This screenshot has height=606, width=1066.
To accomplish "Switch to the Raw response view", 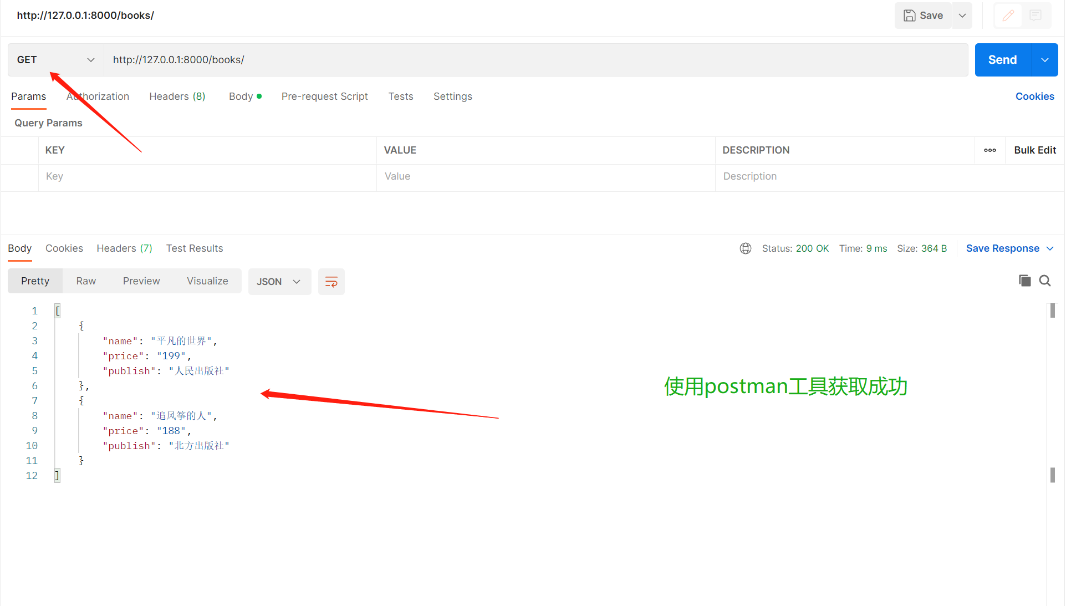I will tap(86, 281).
